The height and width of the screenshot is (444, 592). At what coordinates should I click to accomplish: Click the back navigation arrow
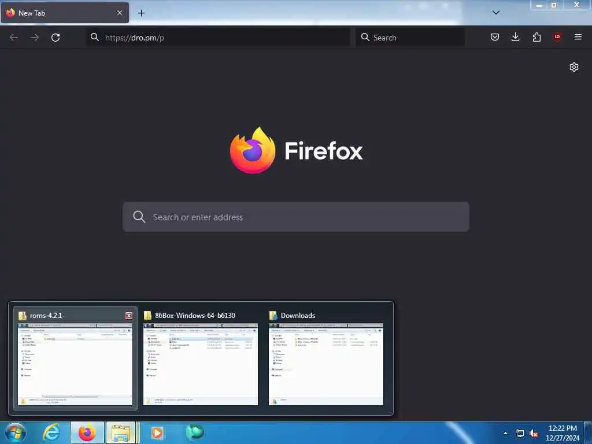[14, 37]
